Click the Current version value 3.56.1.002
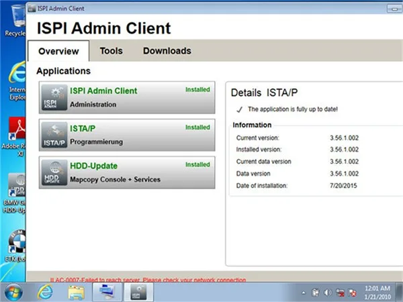Viewport: 403px width, 302px height. 344,138
